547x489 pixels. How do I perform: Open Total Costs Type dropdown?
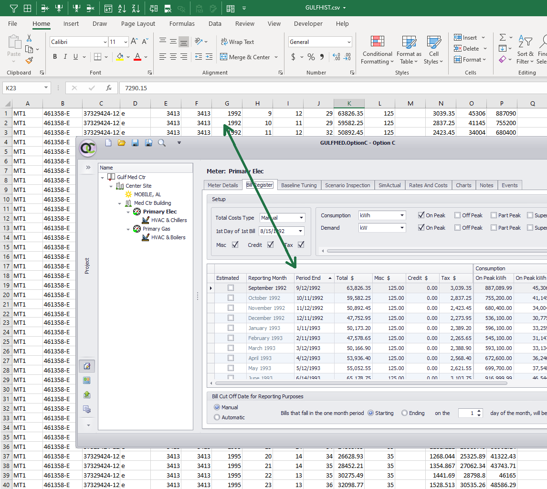click(301, 217)
